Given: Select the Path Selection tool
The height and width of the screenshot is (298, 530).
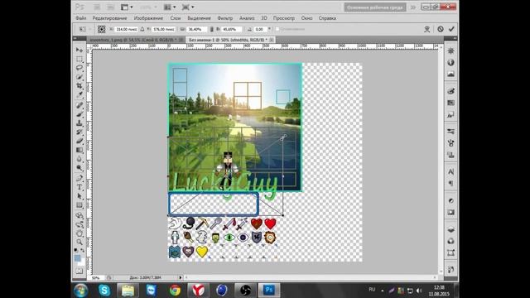Looking at the screenshot, I should coord(79,196).
